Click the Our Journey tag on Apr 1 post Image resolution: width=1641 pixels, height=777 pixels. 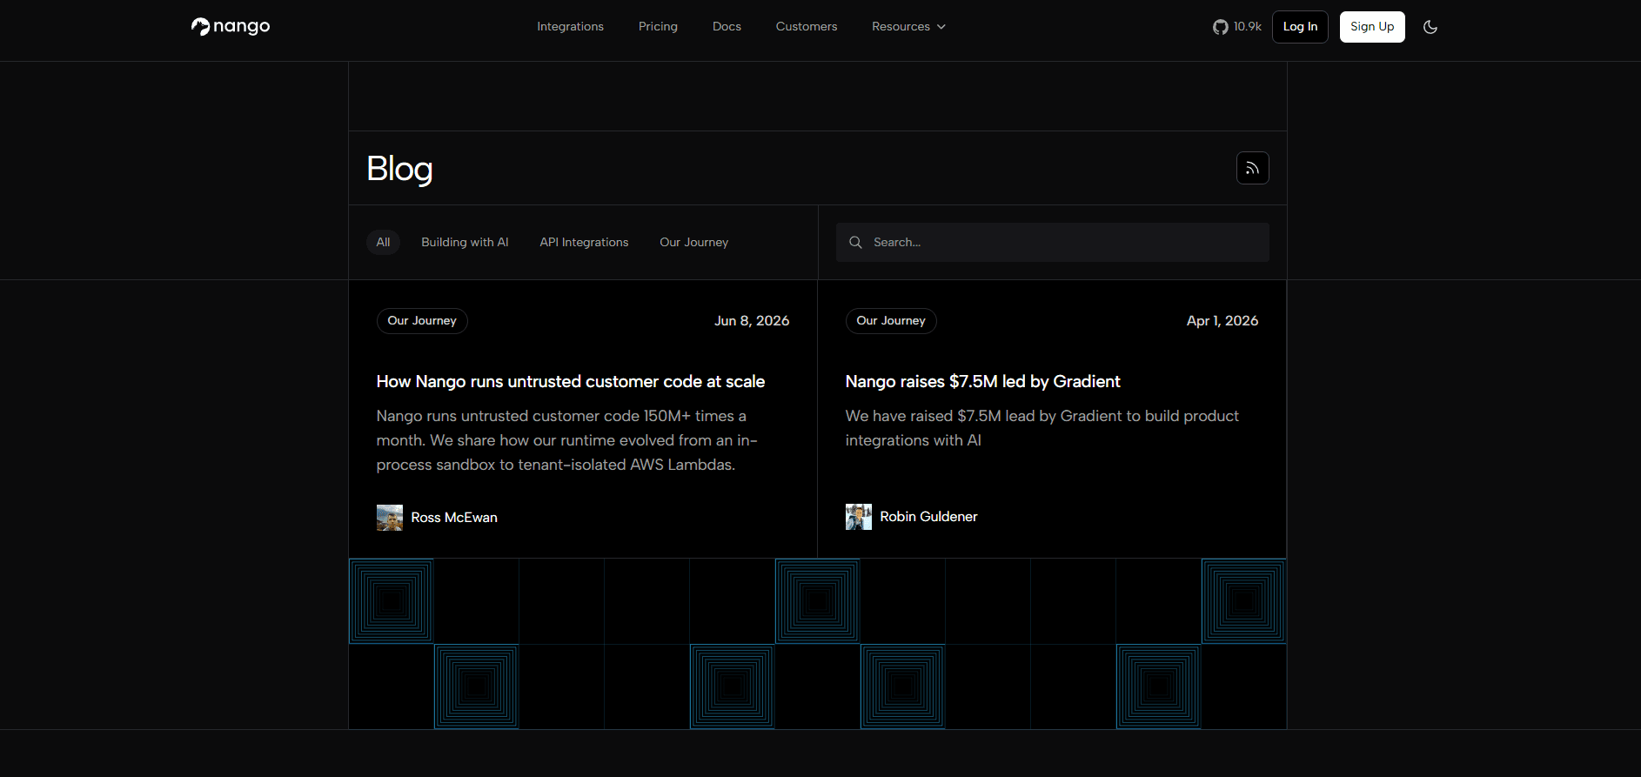point(891,321)
